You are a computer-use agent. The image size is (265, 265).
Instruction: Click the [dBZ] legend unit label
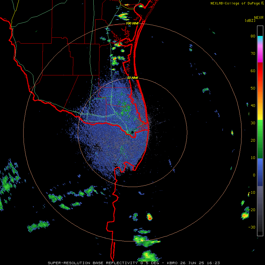pos(250,21)
